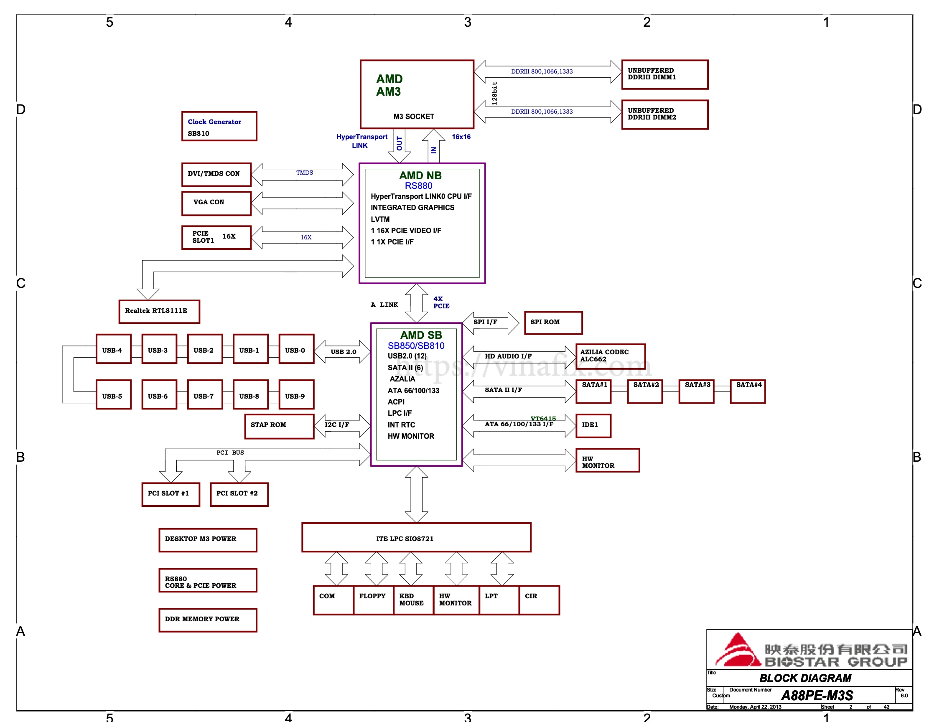Screen dimensions: 947x722
Task: Click the IDE1 block
Action: tap(593, 425)
